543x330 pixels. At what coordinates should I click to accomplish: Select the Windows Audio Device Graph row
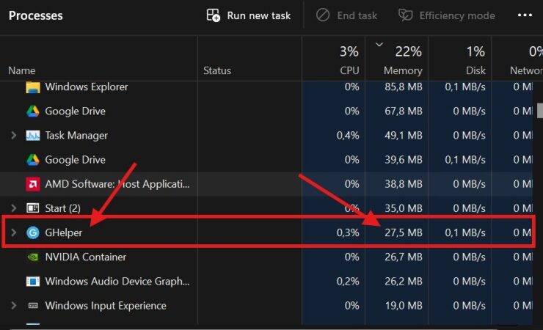pos(117,281)
